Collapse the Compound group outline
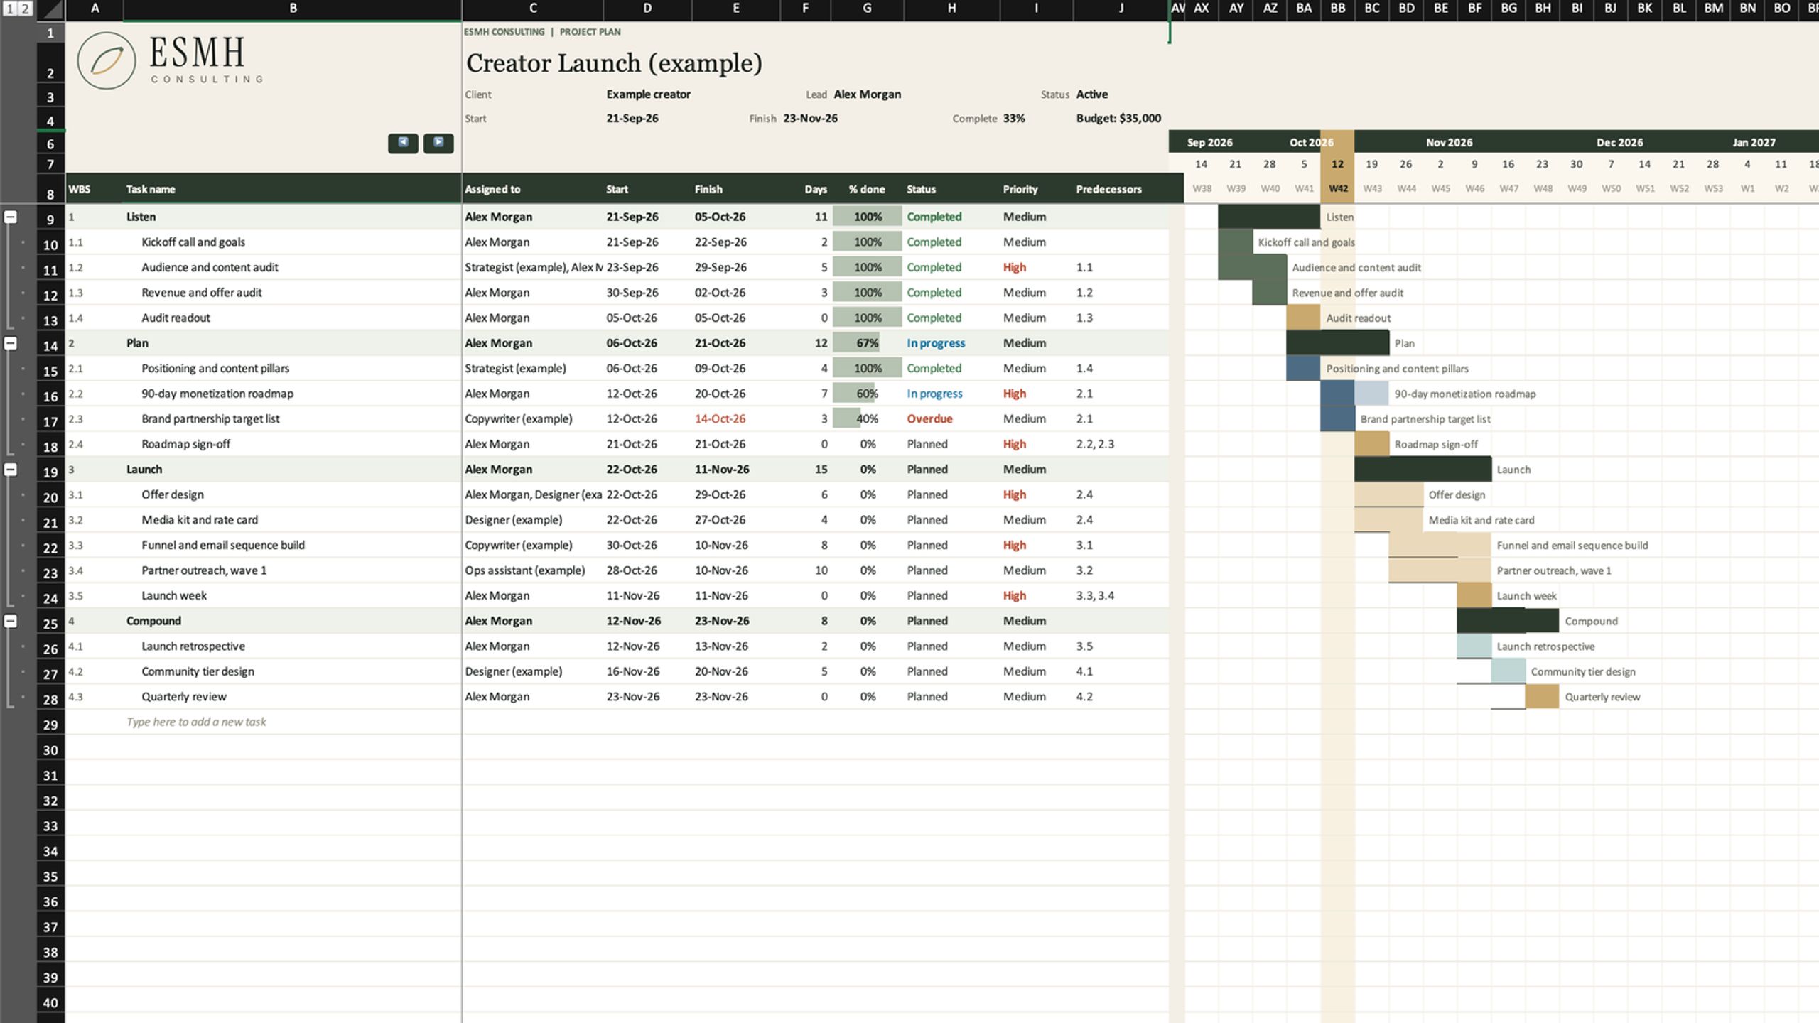Image resolution: width=1819 pixels, height=1023 pixels. click(x=11, y=621)
